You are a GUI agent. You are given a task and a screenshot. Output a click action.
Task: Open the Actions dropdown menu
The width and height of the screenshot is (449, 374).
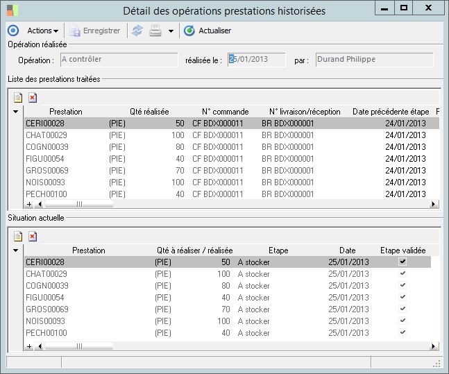[43, 31]
